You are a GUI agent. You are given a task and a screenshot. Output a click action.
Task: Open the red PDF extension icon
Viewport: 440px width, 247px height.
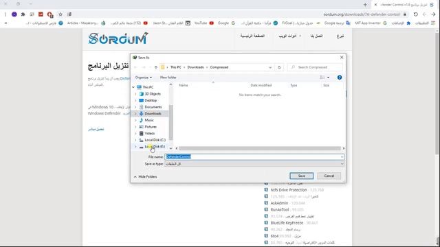tap(41, 14)
